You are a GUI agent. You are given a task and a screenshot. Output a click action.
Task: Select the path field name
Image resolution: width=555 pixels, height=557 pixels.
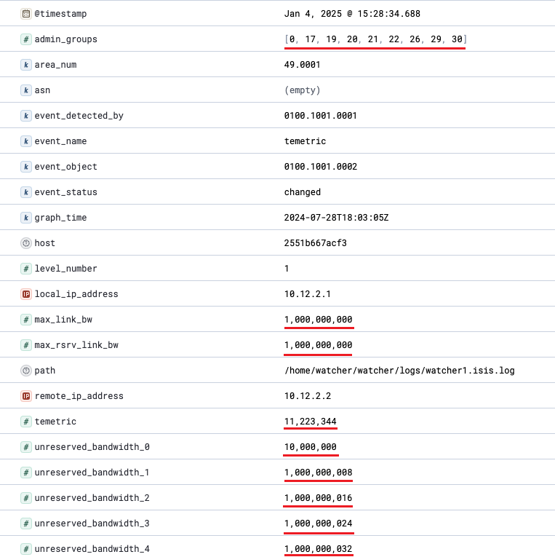[x=44, y=371]
